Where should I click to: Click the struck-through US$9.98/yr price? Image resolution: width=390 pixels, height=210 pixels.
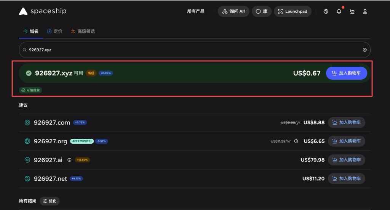coord(290,122)
